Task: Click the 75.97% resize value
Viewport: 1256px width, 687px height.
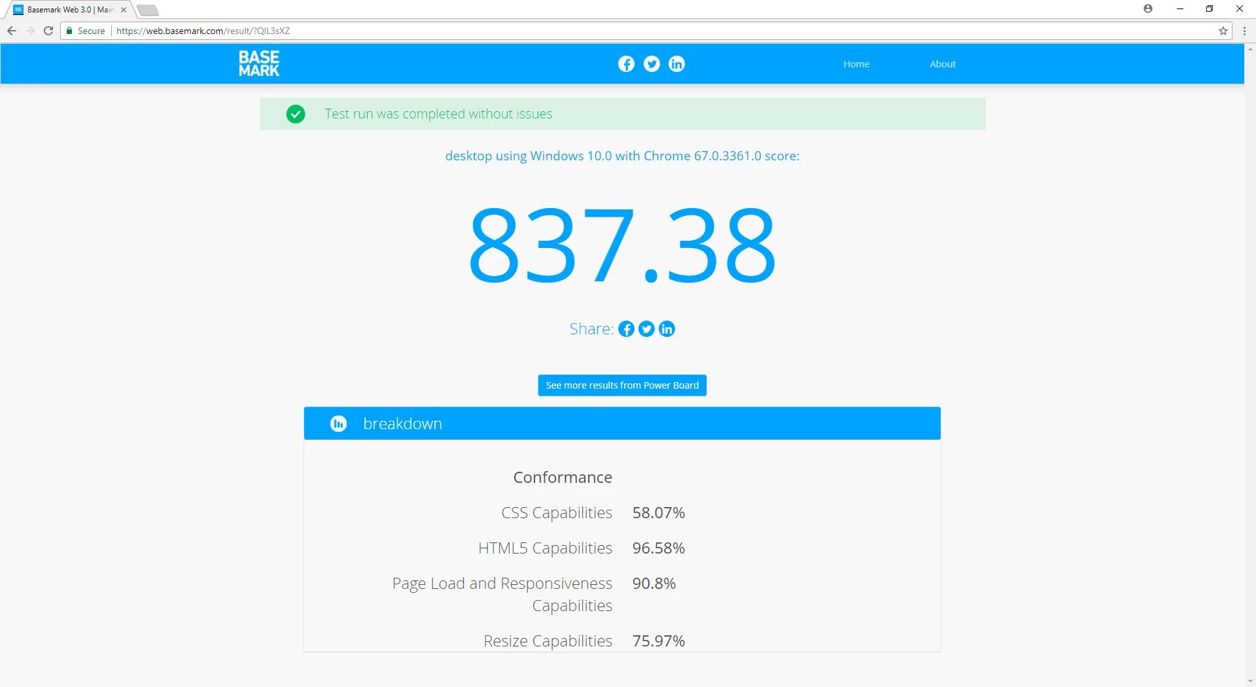Action: 658,641
